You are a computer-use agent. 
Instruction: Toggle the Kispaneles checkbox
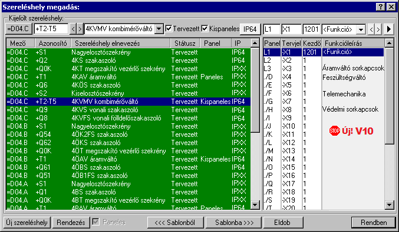205,29
